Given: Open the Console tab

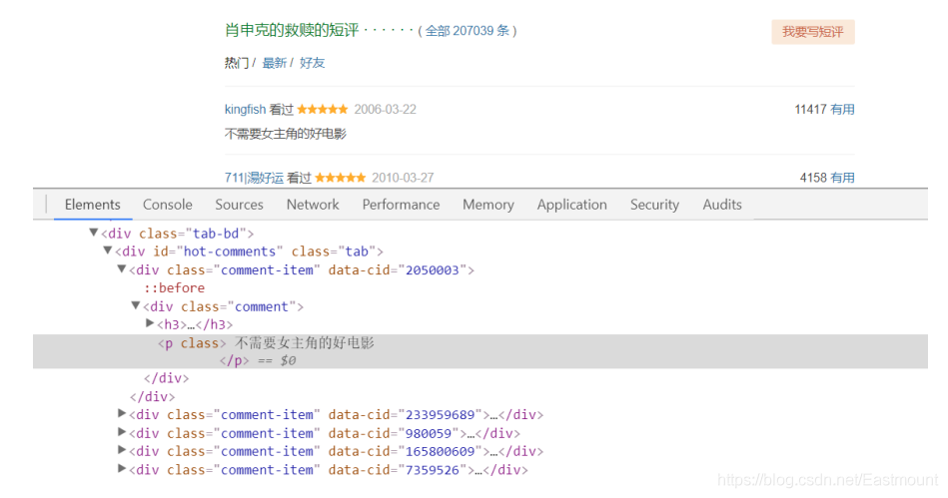Looking at the screenshot, I should 168,205.
